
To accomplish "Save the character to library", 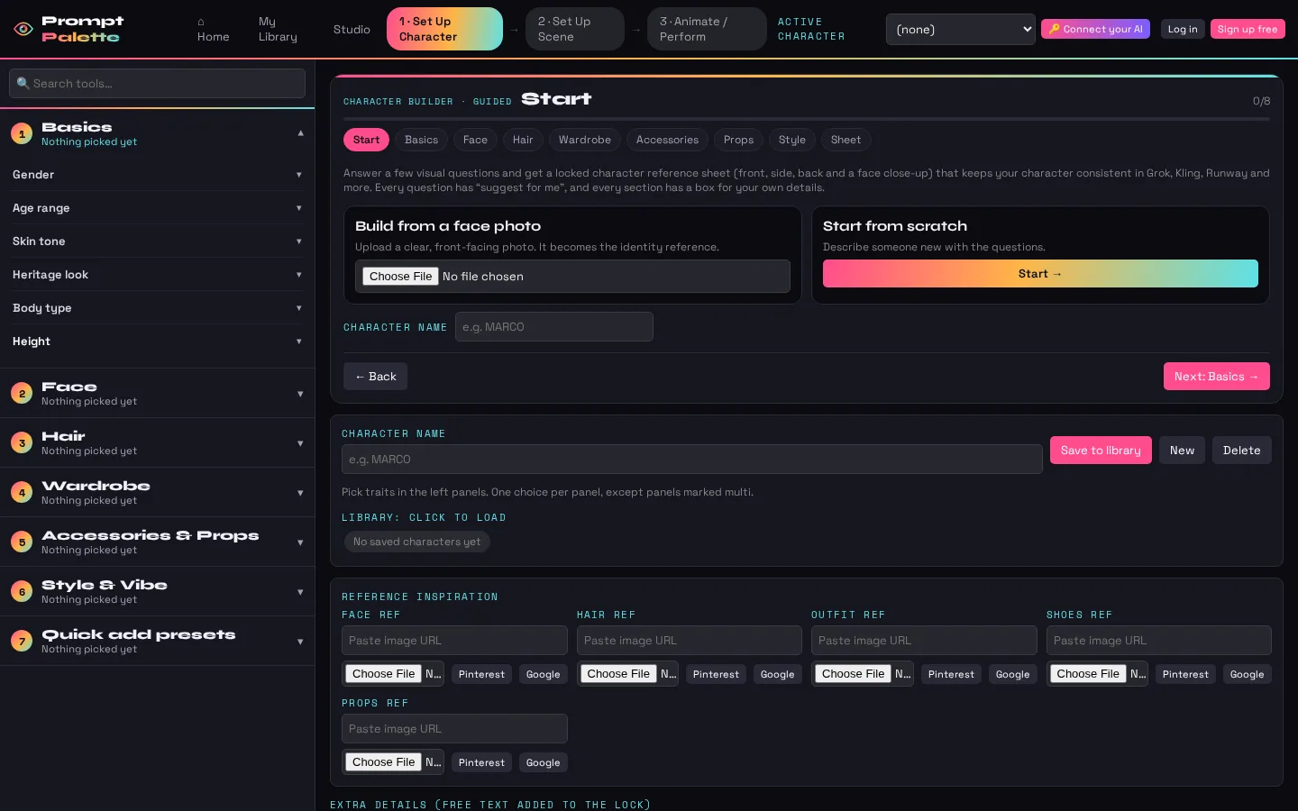I will tap(1101, 451).
